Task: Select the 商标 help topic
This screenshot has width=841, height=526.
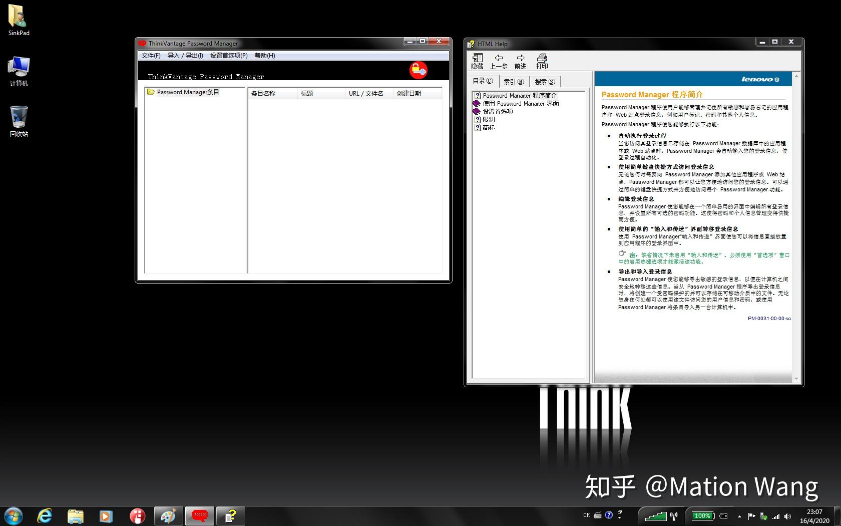Action: tap(488, 127)
